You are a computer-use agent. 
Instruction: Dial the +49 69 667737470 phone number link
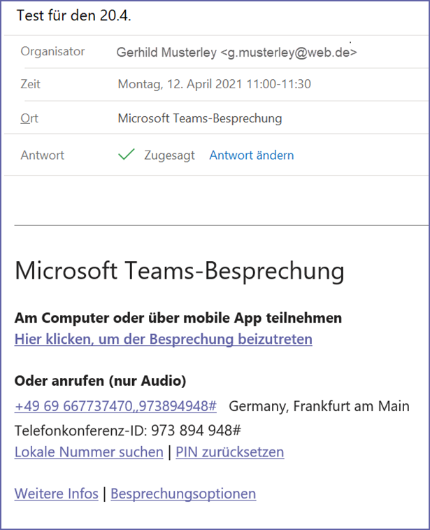click(115, 406)
